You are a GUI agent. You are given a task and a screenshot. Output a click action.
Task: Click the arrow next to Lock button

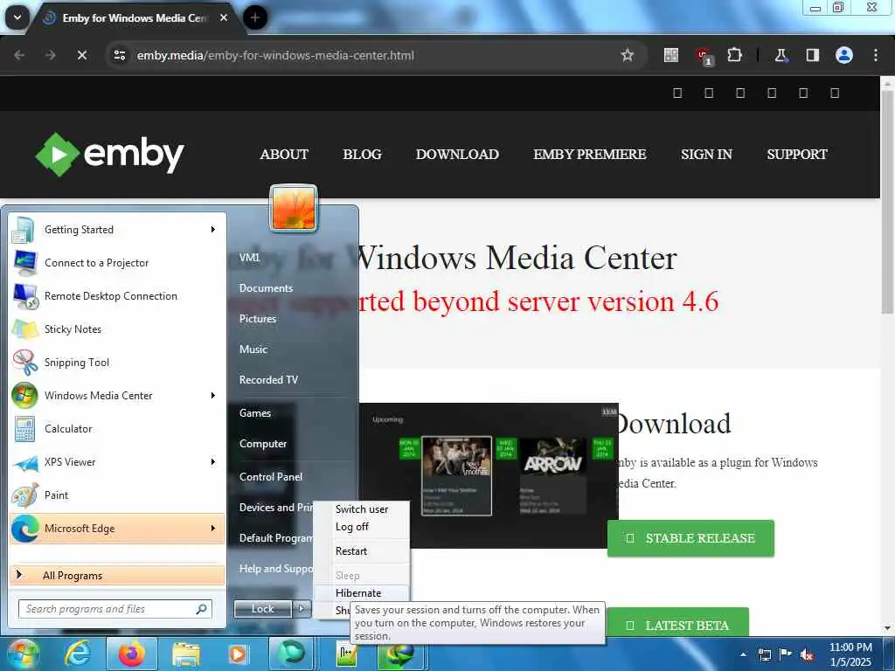[x=302, y=609]
